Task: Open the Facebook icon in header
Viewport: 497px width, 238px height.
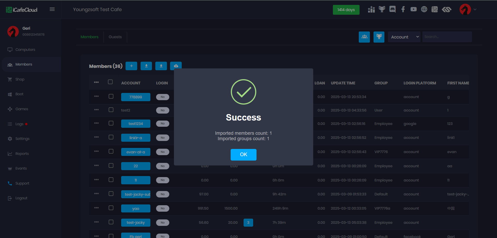Action: tap(403, 10)
